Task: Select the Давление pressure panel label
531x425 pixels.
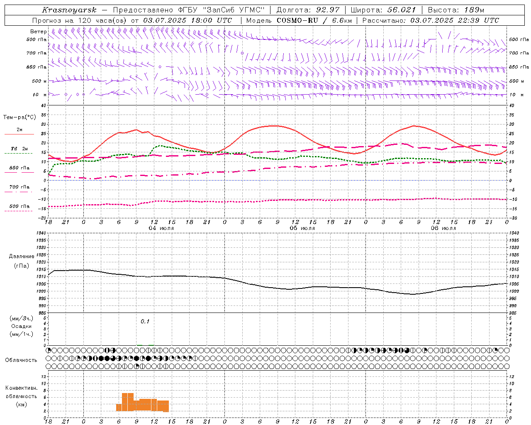Action: click(x=22, y=256)
